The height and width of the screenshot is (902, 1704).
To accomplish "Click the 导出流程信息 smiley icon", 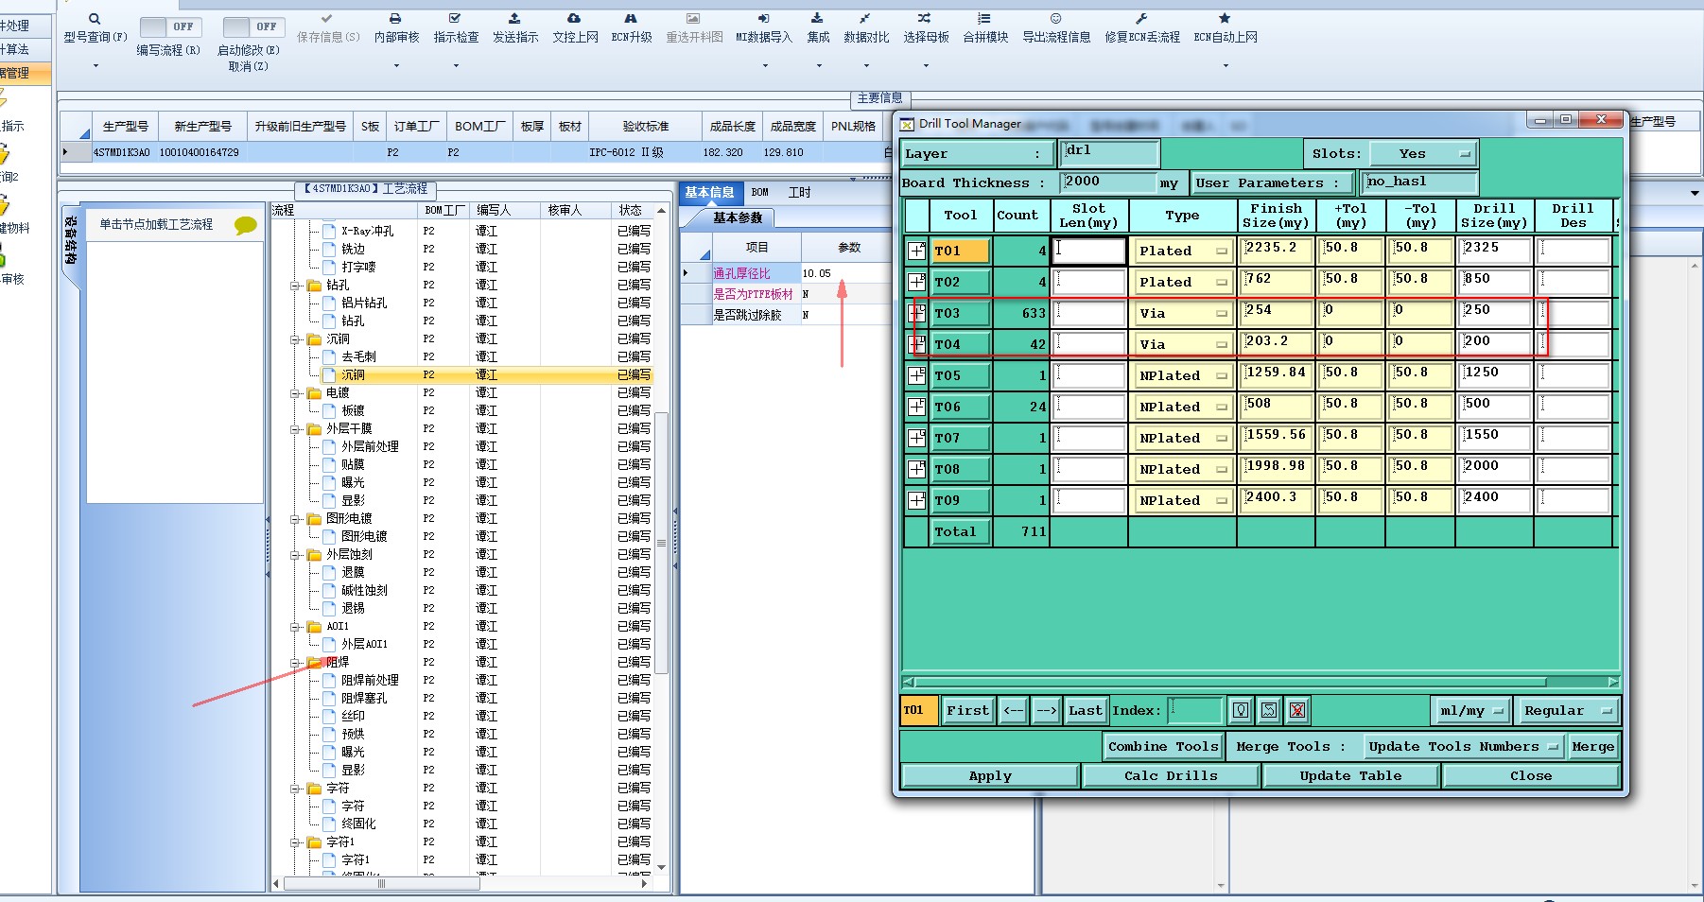I will click(1056, 19).
